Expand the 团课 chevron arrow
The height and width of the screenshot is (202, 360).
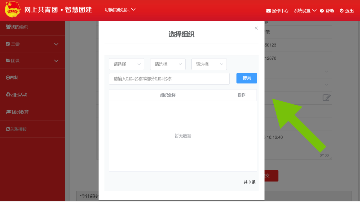tap(56, 61)
